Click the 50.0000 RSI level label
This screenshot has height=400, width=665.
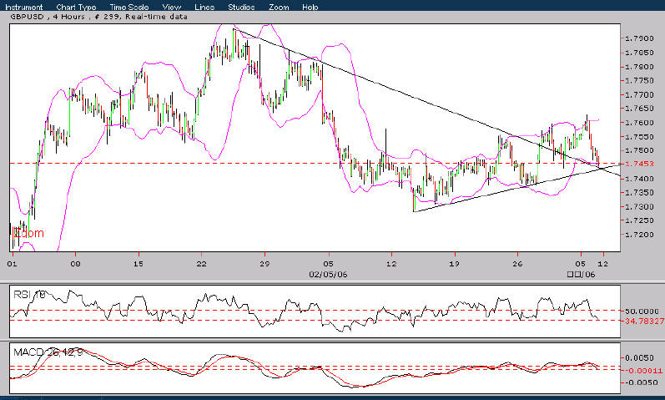click(x=642, y=311)
